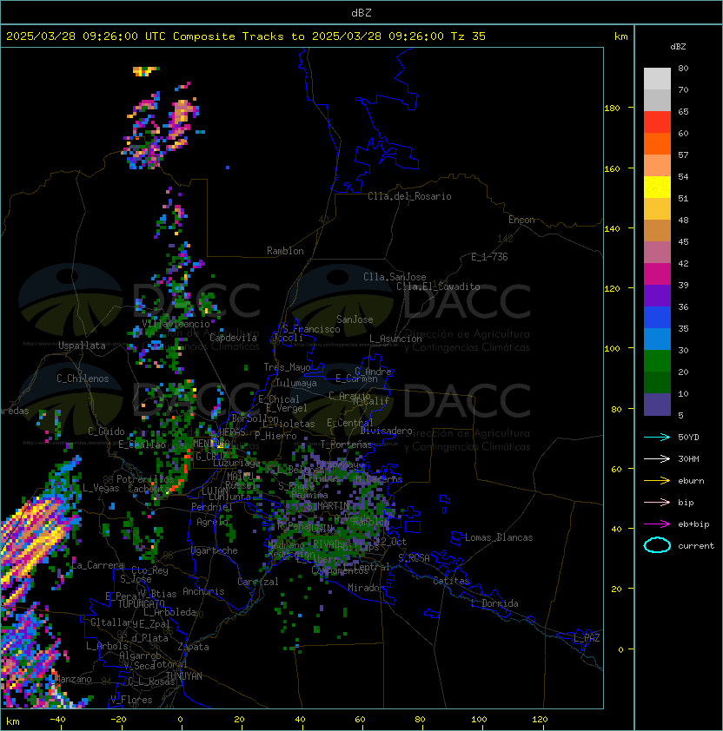Click the dBZ title at top center
Image resolution: width=723 pixels, height=731 pixels.
361,12
